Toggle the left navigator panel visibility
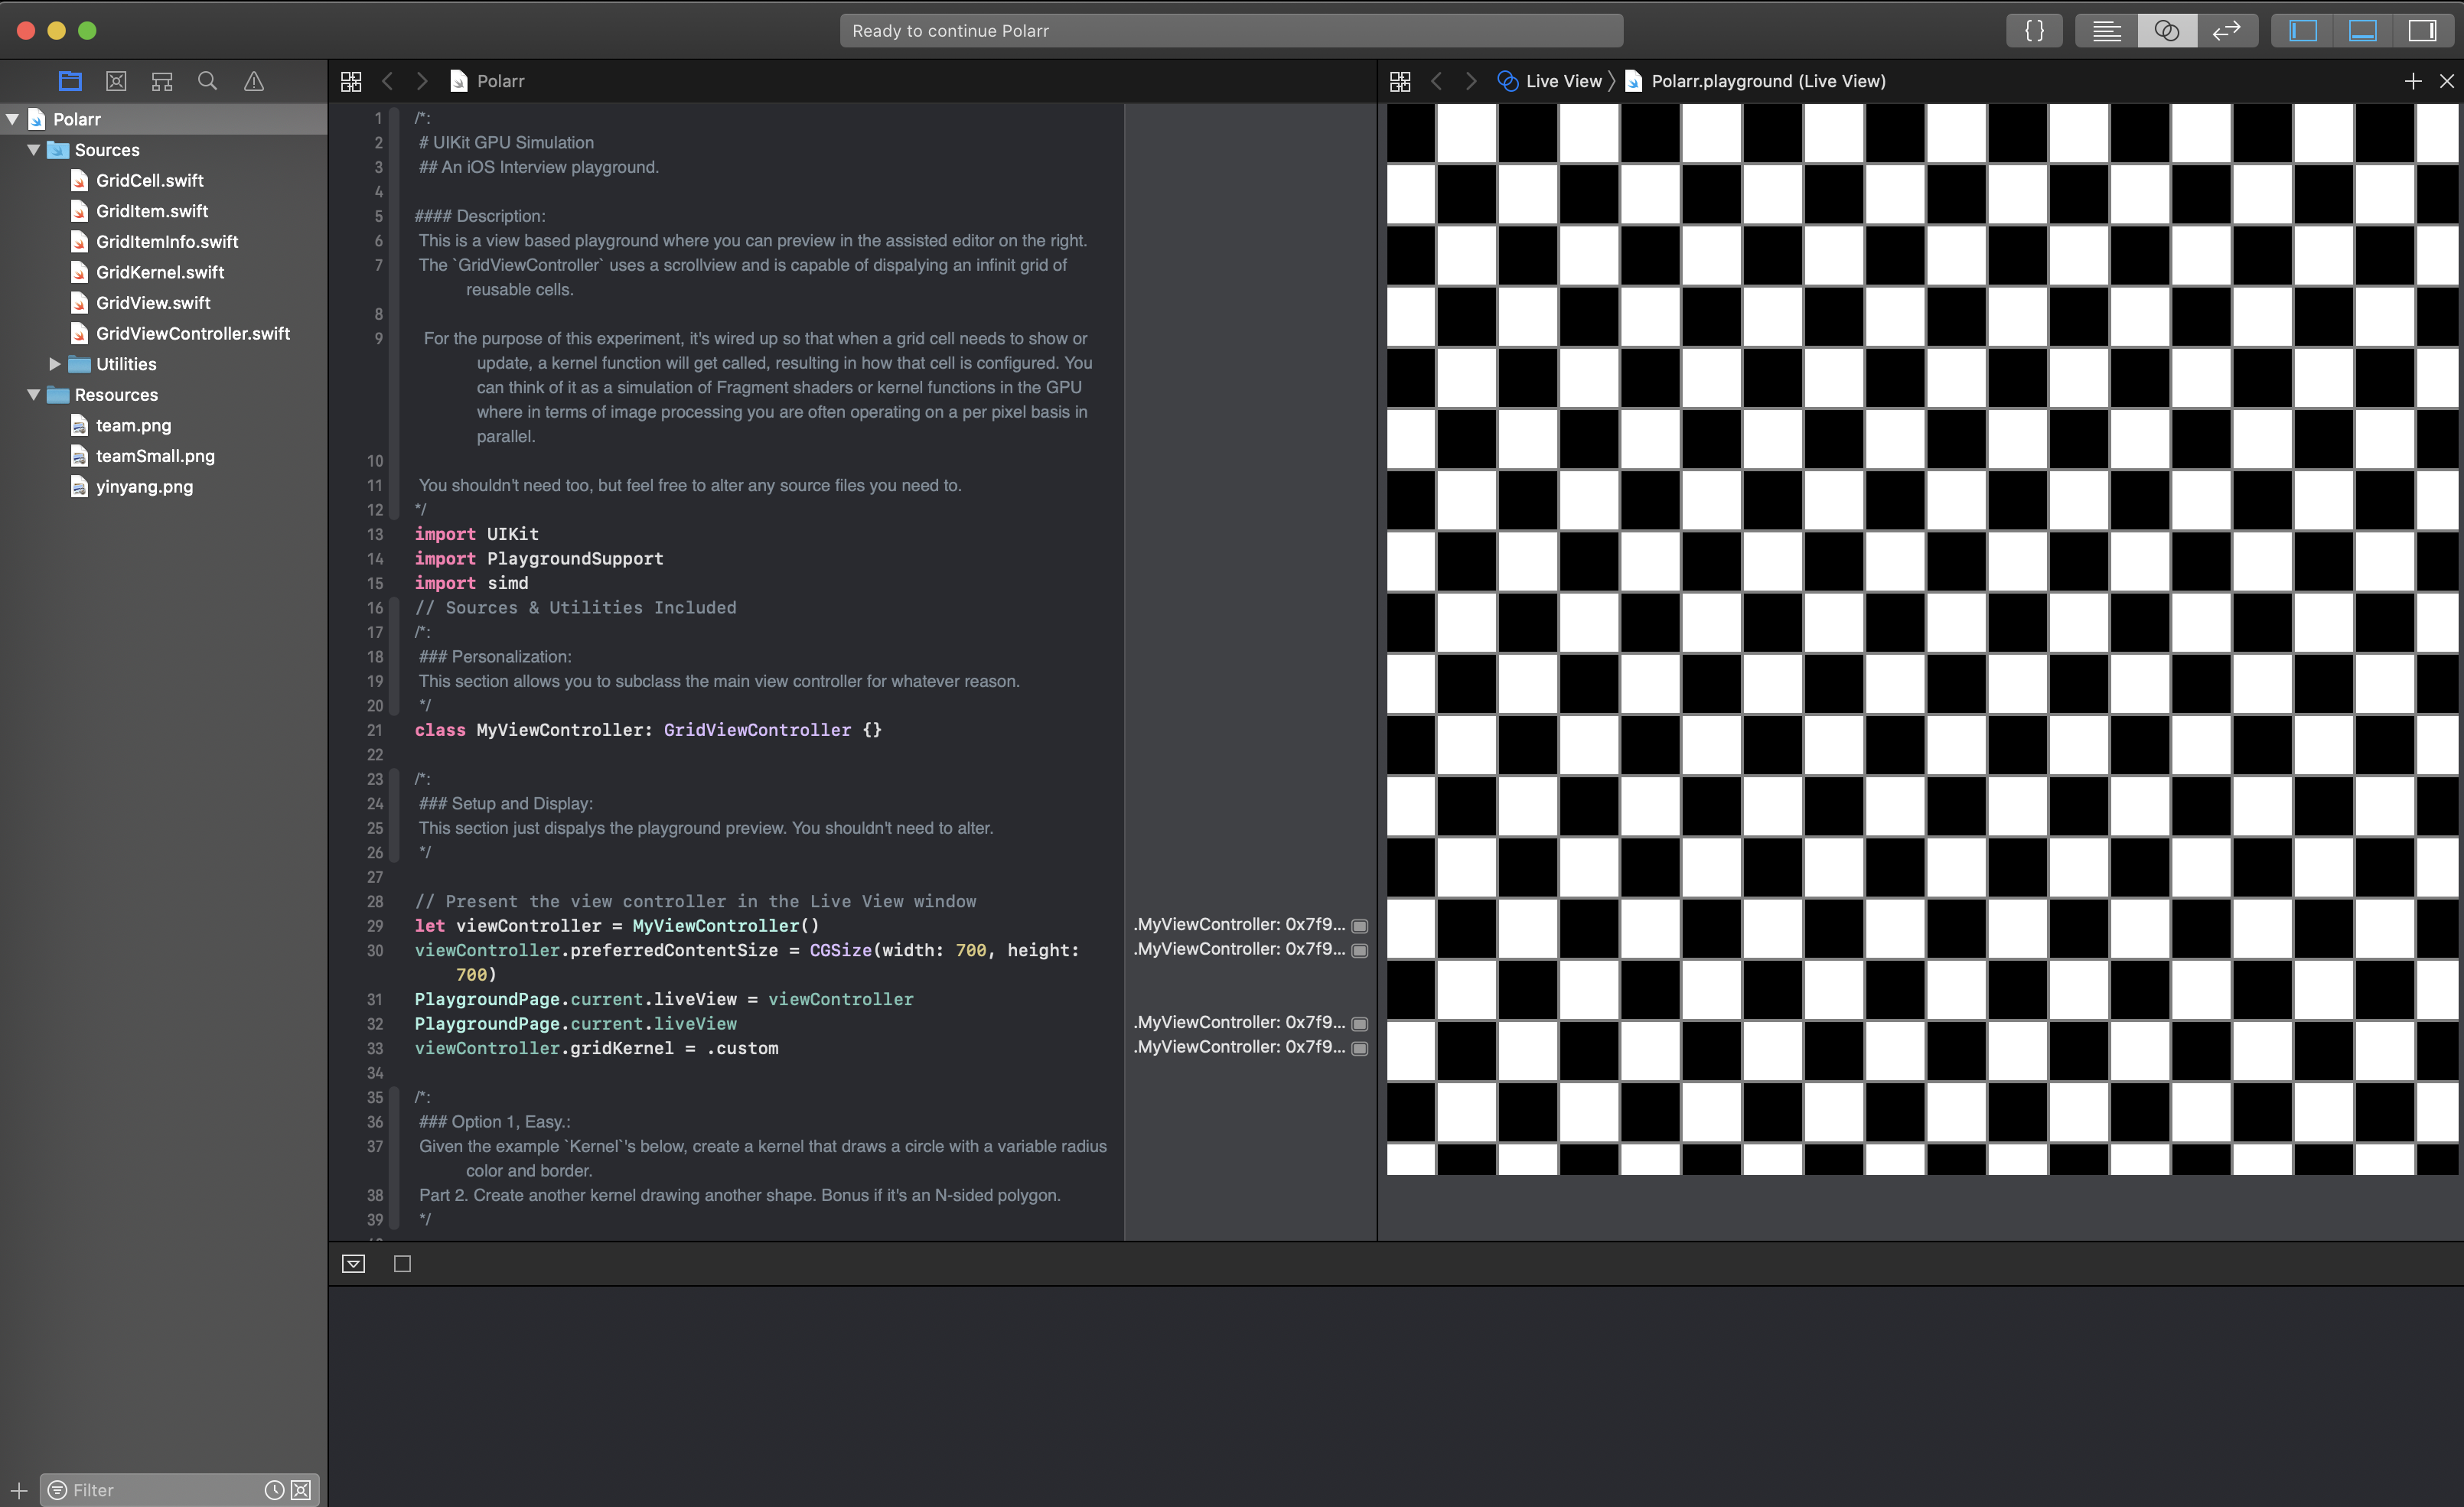The image size is (2464, 1507). 2303,30
